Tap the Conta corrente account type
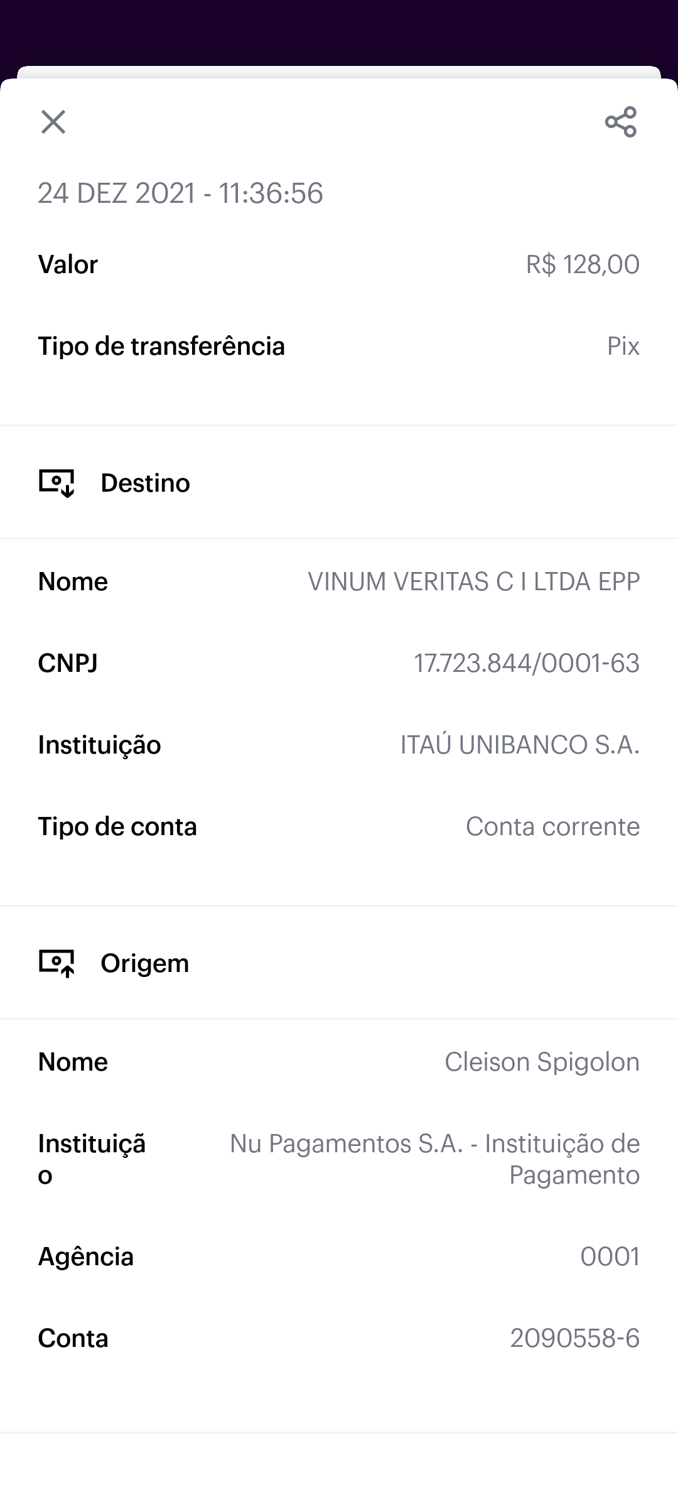Viewport: 678px width, 1507px height. coord(552,826)
